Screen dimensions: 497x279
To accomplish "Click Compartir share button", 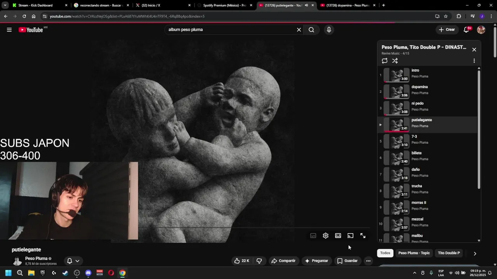I will pos(283,261).
